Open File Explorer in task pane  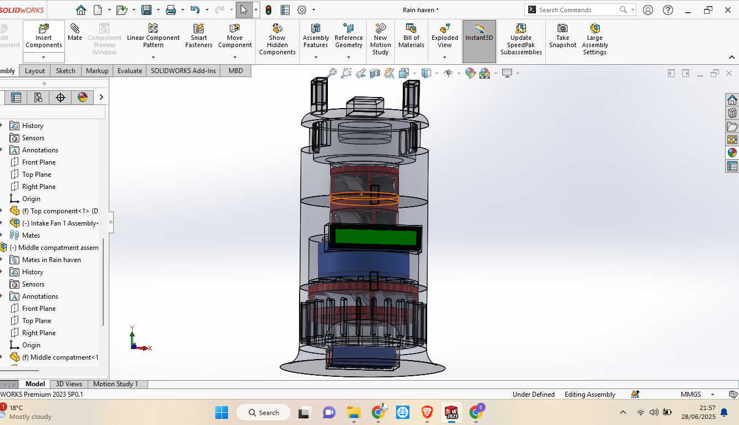732,126
